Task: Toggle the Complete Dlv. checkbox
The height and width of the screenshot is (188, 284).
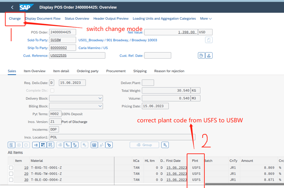Action: point(52,90)
